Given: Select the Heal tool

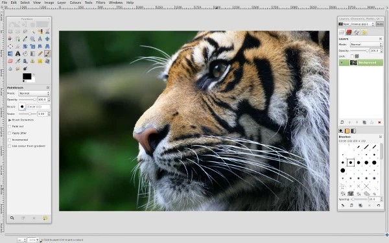Looking at the screenshot, I should pos(40,61).
